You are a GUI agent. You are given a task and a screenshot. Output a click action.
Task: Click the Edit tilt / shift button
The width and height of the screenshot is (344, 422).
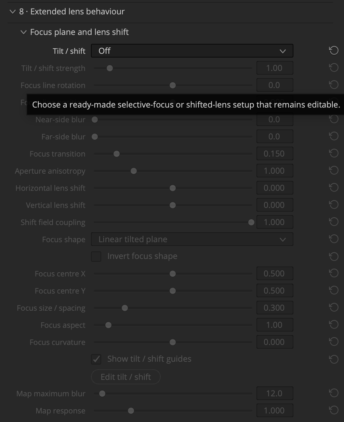[x=126, y=377]
